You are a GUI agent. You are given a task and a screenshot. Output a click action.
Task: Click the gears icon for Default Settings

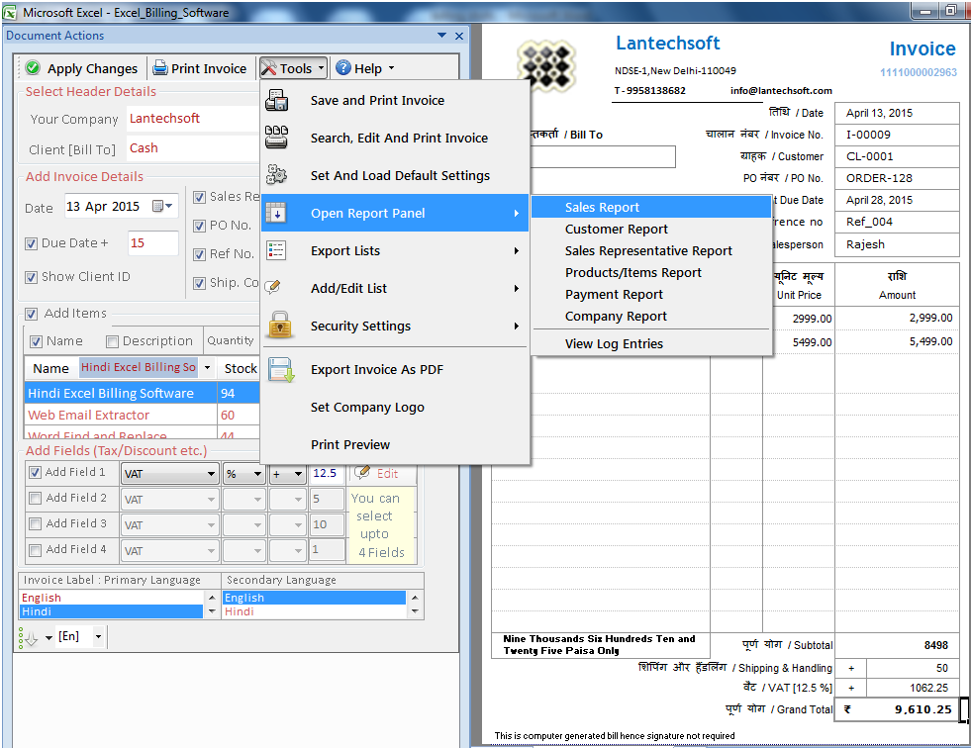point(276,175)
